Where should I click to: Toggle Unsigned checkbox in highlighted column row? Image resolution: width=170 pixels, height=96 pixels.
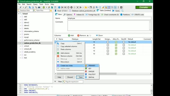click(108, 42)
